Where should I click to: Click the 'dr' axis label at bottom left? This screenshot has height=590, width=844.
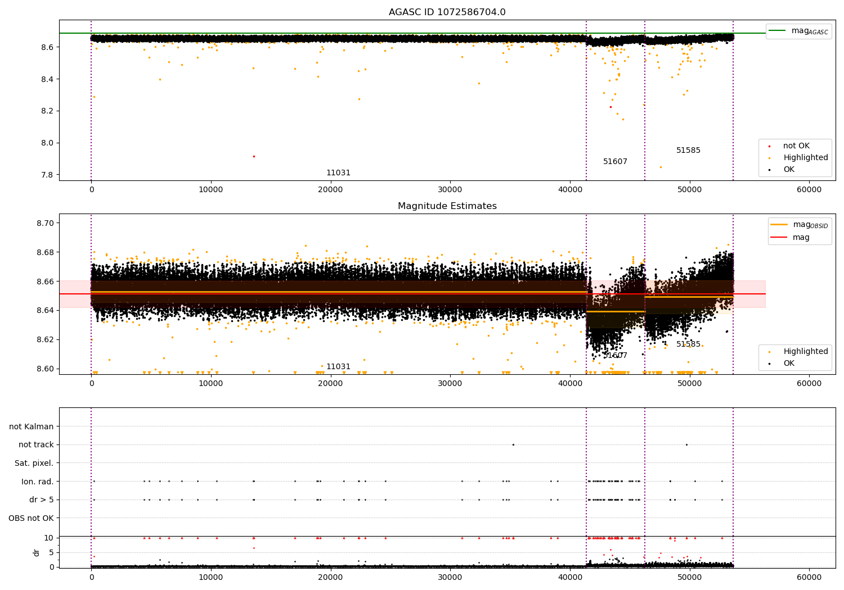pyautogui.click(x=37, y=553)
